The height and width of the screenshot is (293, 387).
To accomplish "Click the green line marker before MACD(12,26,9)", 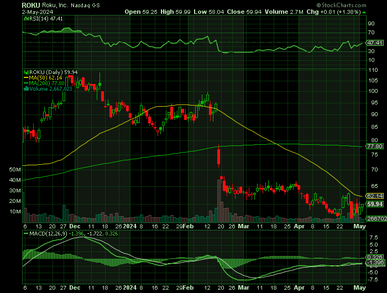I will [x=26, y=233].
